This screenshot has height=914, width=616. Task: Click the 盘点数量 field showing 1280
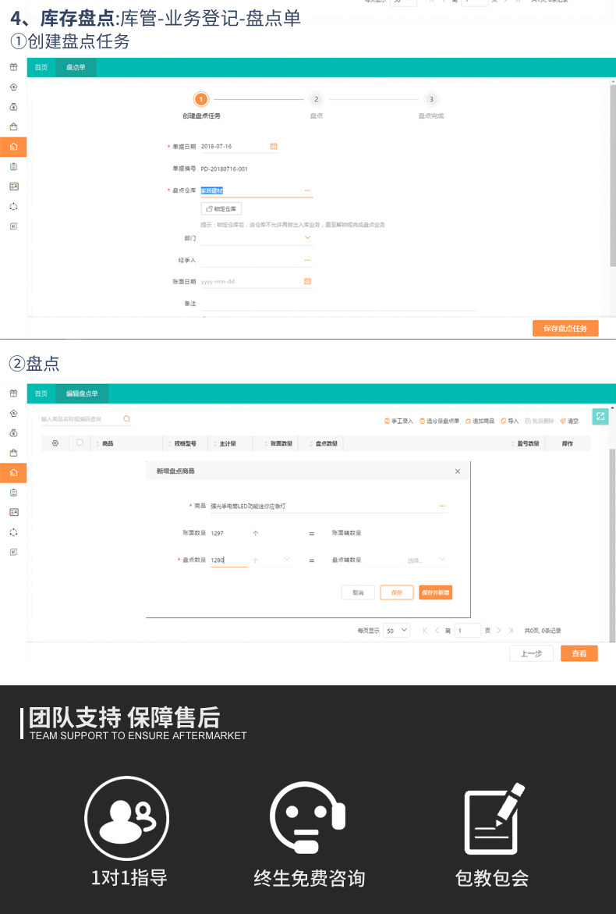pos(228,560)
